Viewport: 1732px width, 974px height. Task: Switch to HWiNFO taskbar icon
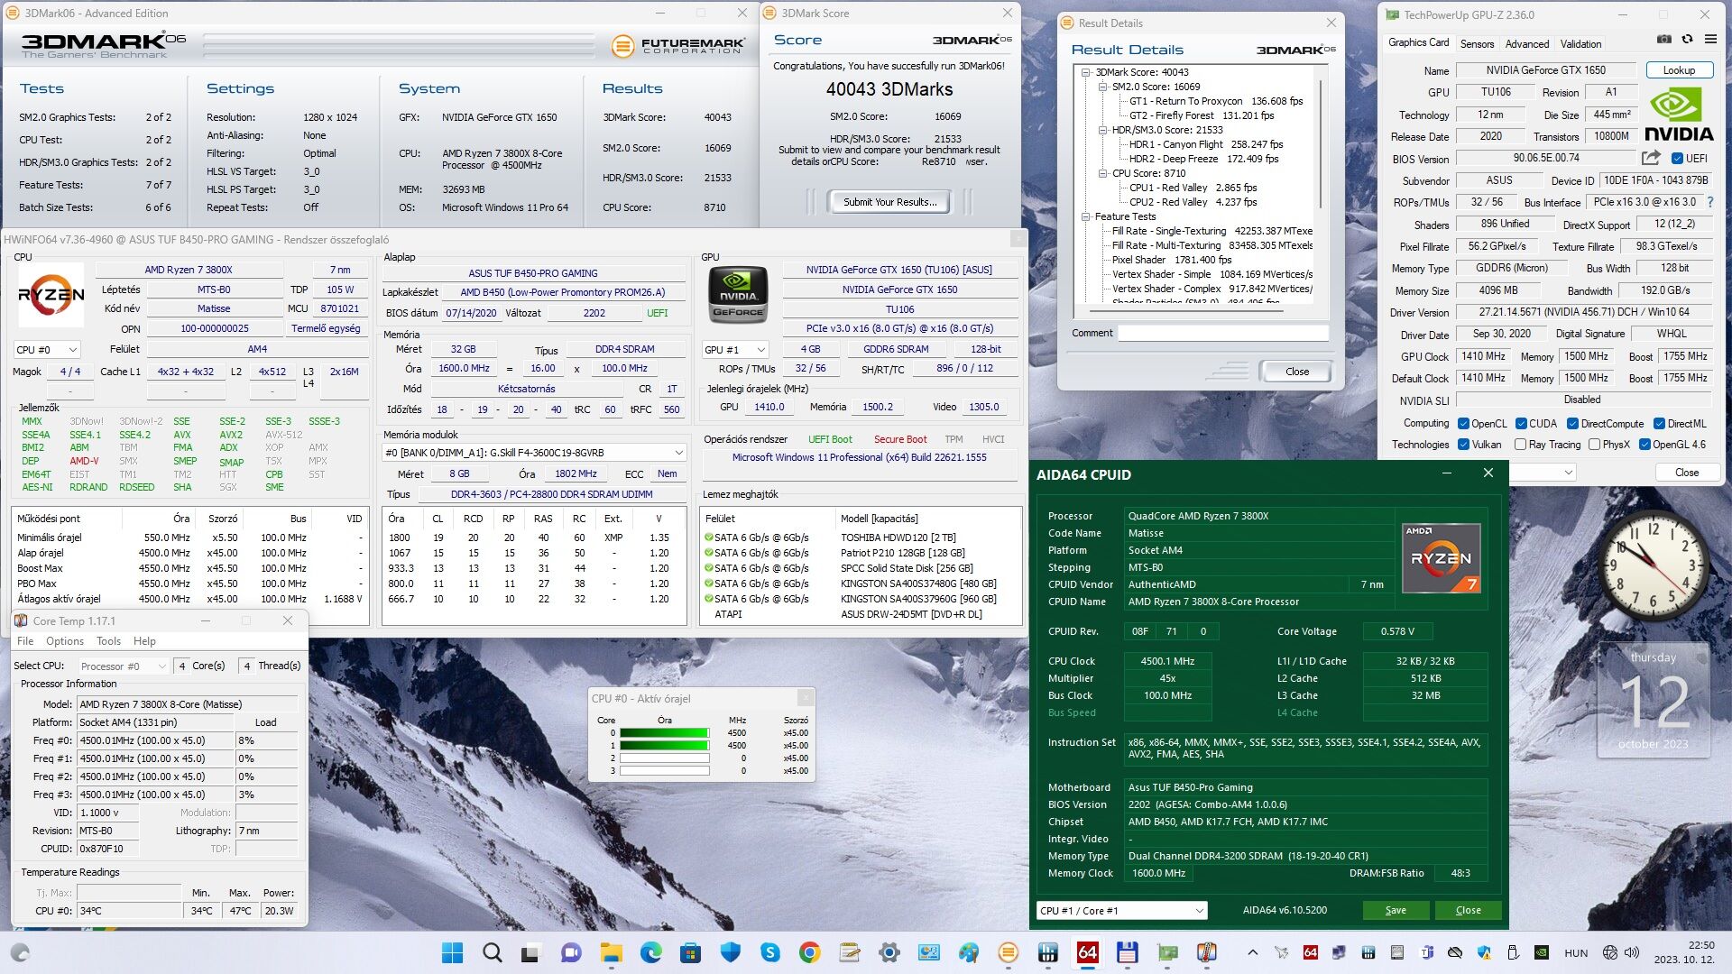click(x=1048, y=952)
